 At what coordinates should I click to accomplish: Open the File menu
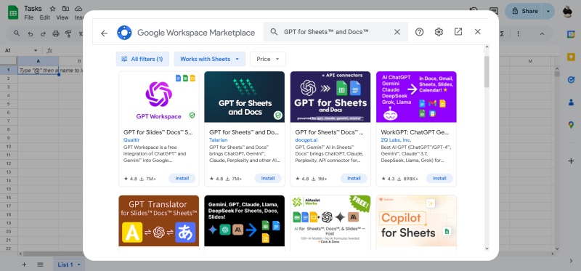[28, 17]
